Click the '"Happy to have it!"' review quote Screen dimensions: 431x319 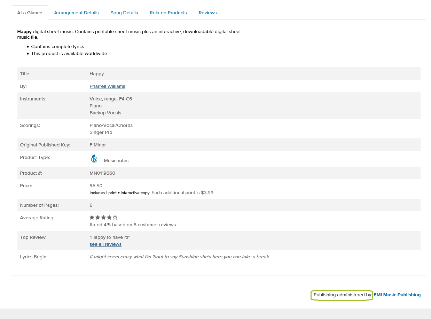point(110,237)
